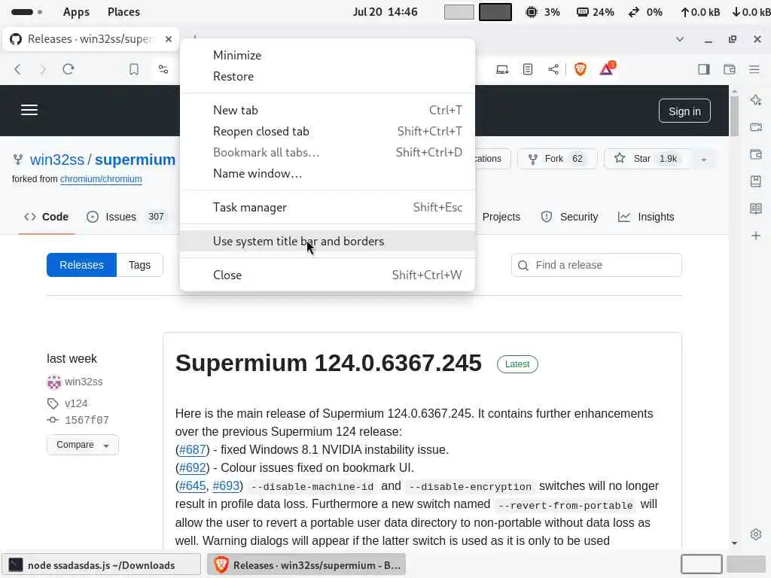Open the tab search chevron dropdown
Viewport: 771px width, 578px height.
pyautogui.click(x=680, y=39)
